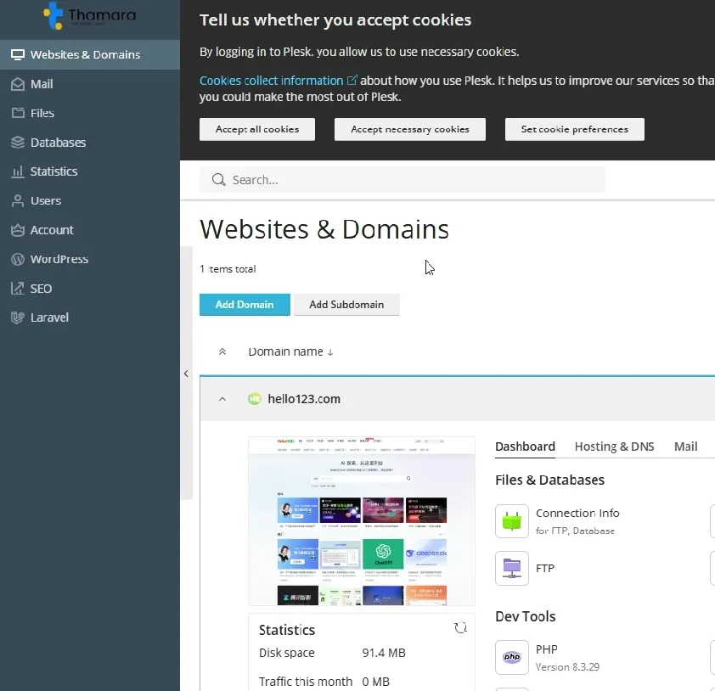
Task: Collapse all domains with double chevron
Action: point(222,351)
